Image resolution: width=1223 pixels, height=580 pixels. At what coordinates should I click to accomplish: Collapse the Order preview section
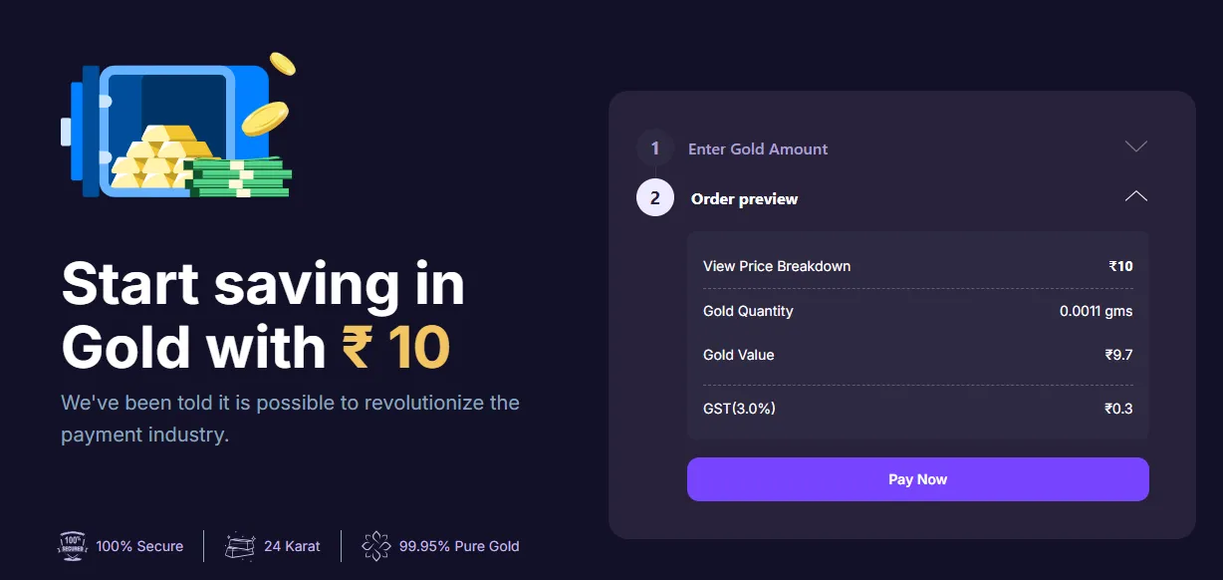click(x=1135, y=195)
